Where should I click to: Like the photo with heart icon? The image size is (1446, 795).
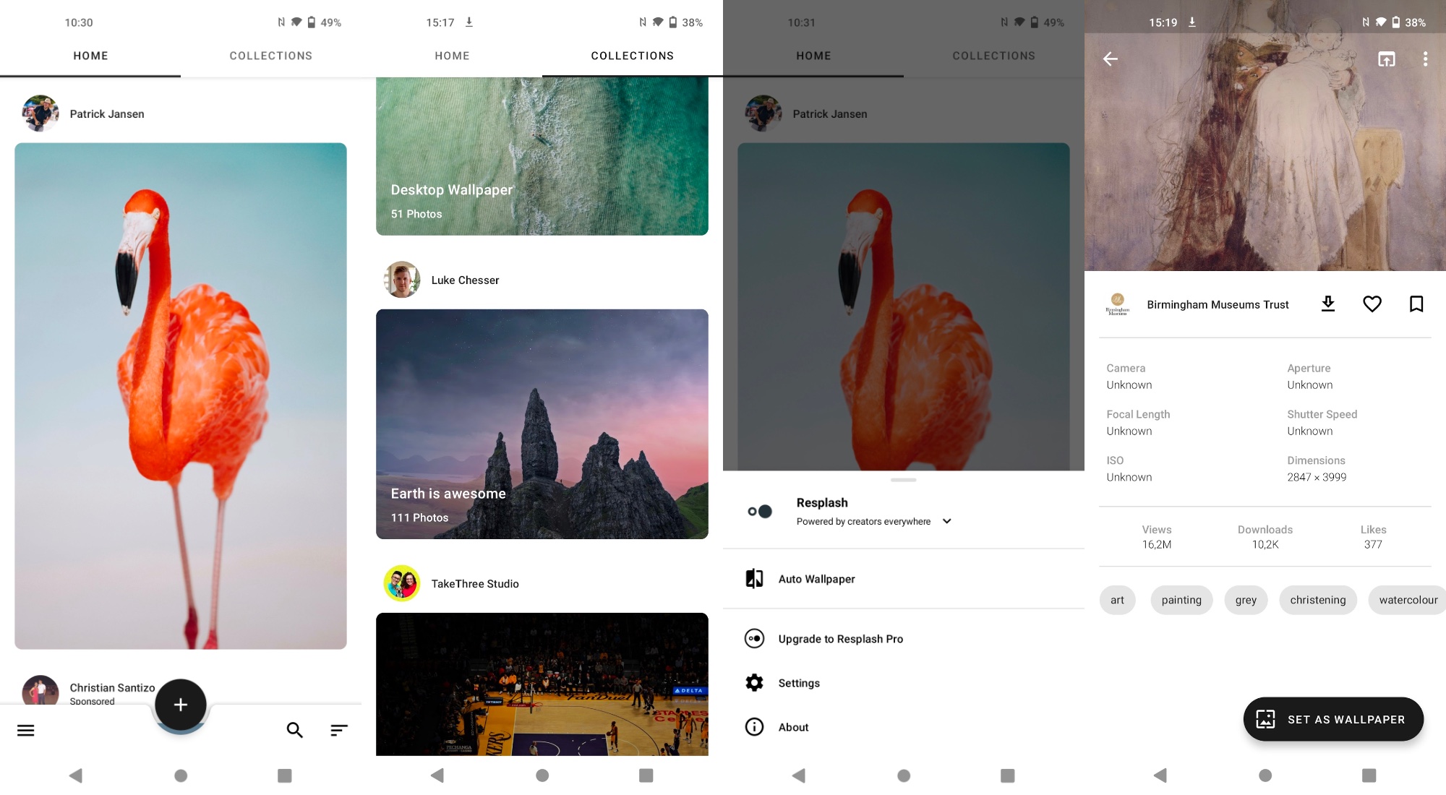tap(1372, 304)
